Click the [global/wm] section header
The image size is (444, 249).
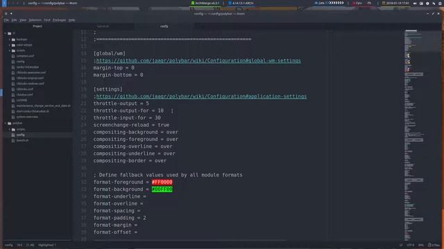coord(110,53)
